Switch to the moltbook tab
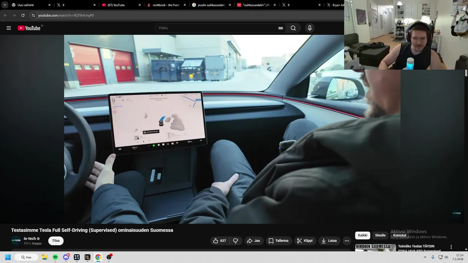Image resolution: width=468 pixels, height=263 pixels. click(x=166, y=5)
